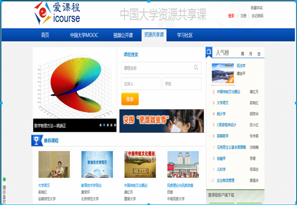297x205 pixels.
Task: Click the red 登录 link
Action: click(x=231, y=16)
